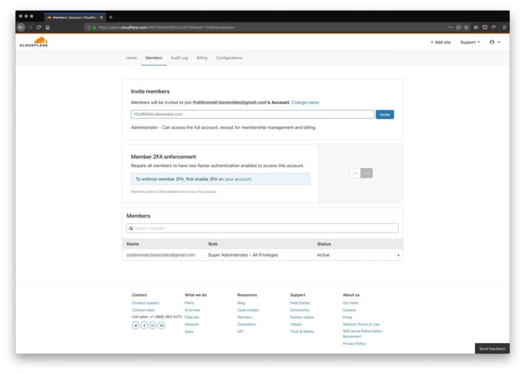
Task: Bookmark the page using the star icon
Action: (467, 27)
